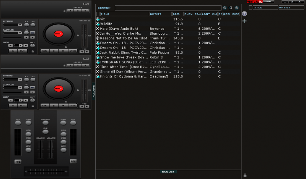
Task: Click the upper deck pitch slider
Action: click(x=84, y=36)
